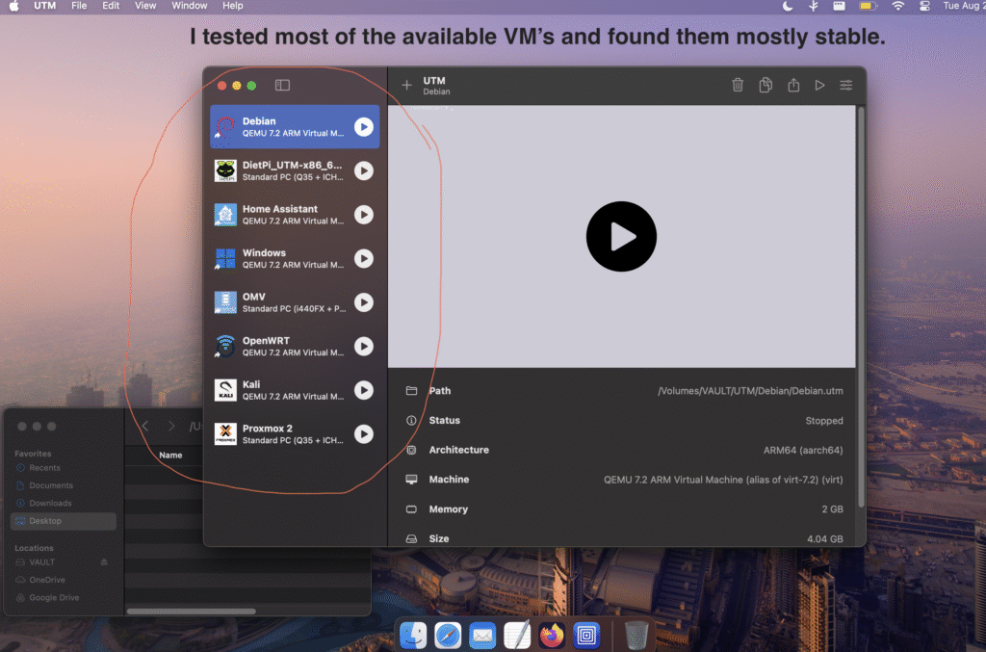Launch the Windows VM play button

click(363, 258)
